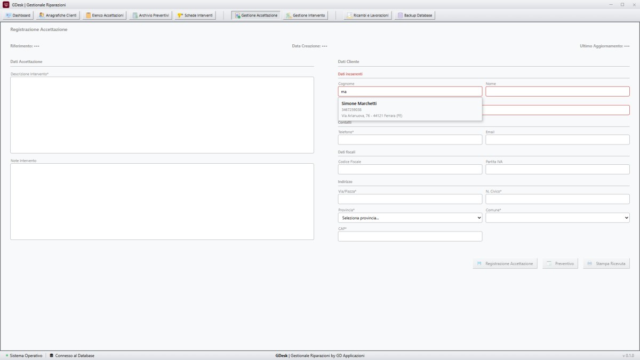Open the Archivio Preventivi section
The width and height of the screenshot is (640, 360).
(x=151, y=15)
